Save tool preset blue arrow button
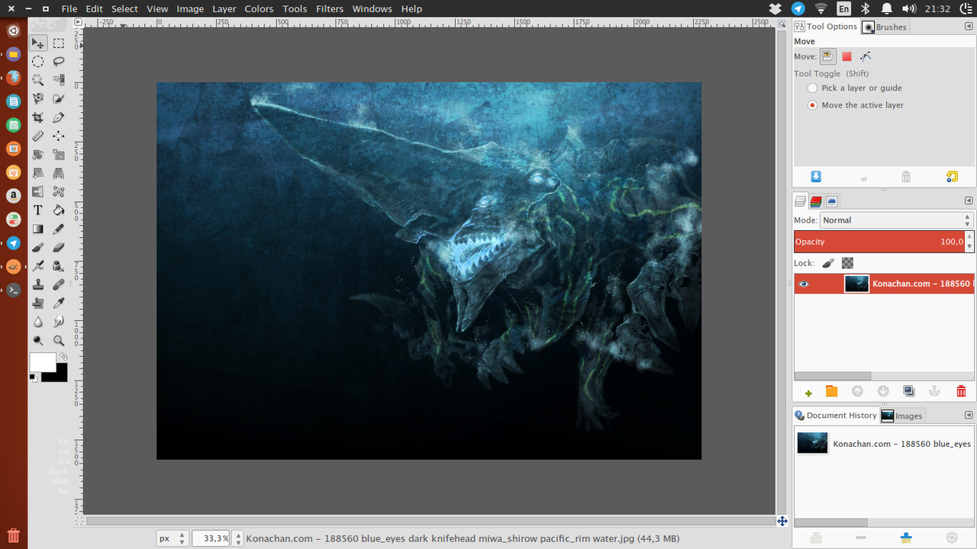Viewport: 977px width, 549px height. coord(816,177)
